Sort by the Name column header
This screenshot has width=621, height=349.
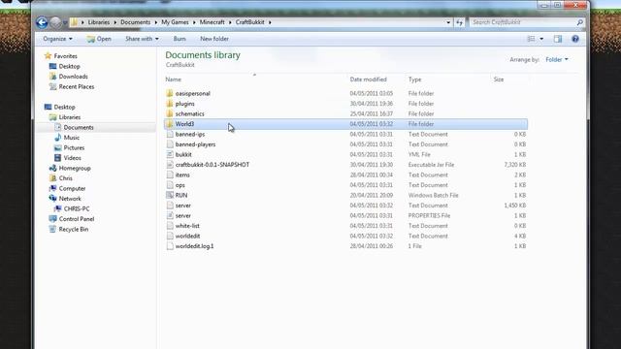173,79
